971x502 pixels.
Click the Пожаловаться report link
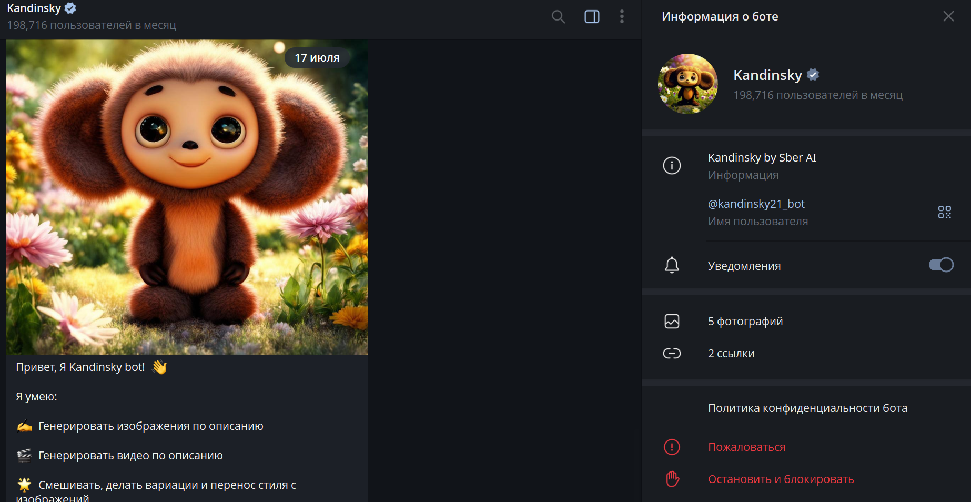coord(746,447)
